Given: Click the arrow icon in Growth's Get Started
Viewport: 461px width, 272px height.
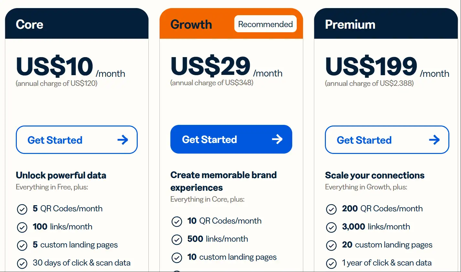Looking at the screenshot, I should pyautogui.click(x=277, y=139).
